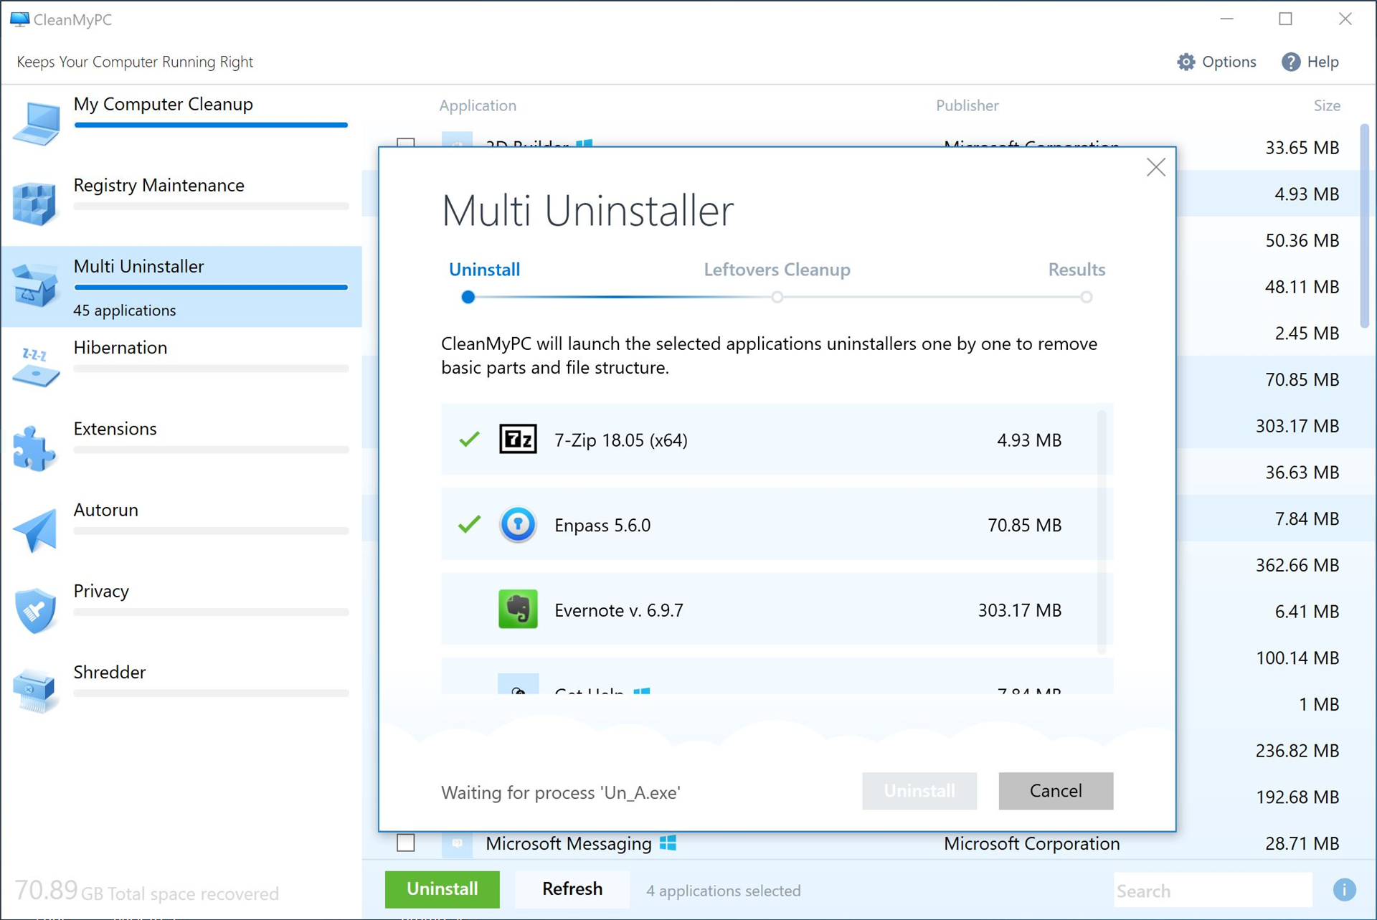Click the Cancel button in dialog
The image size is (1377, 920).
click(1056, 791)
